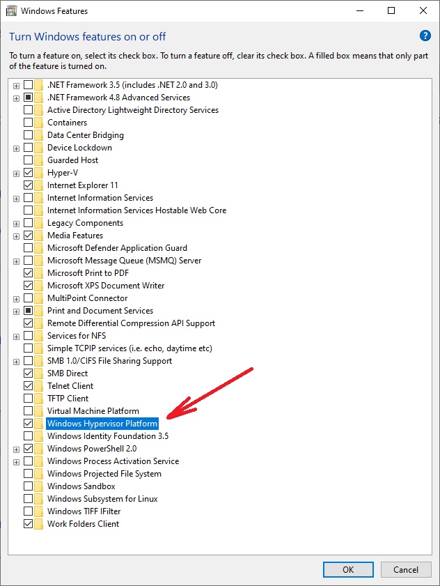Select the Internet Information Services Hostable Web Core row

pos(136,210)
